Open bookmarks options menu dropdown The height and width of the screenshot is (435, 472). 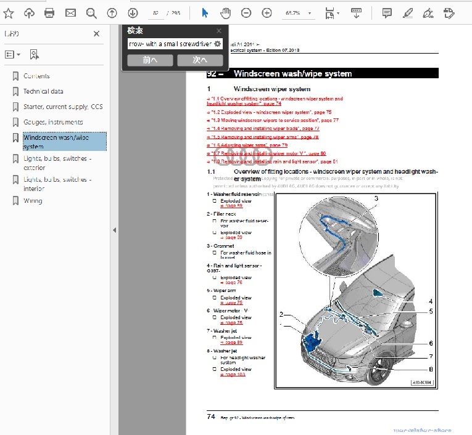tap(12, 55)
